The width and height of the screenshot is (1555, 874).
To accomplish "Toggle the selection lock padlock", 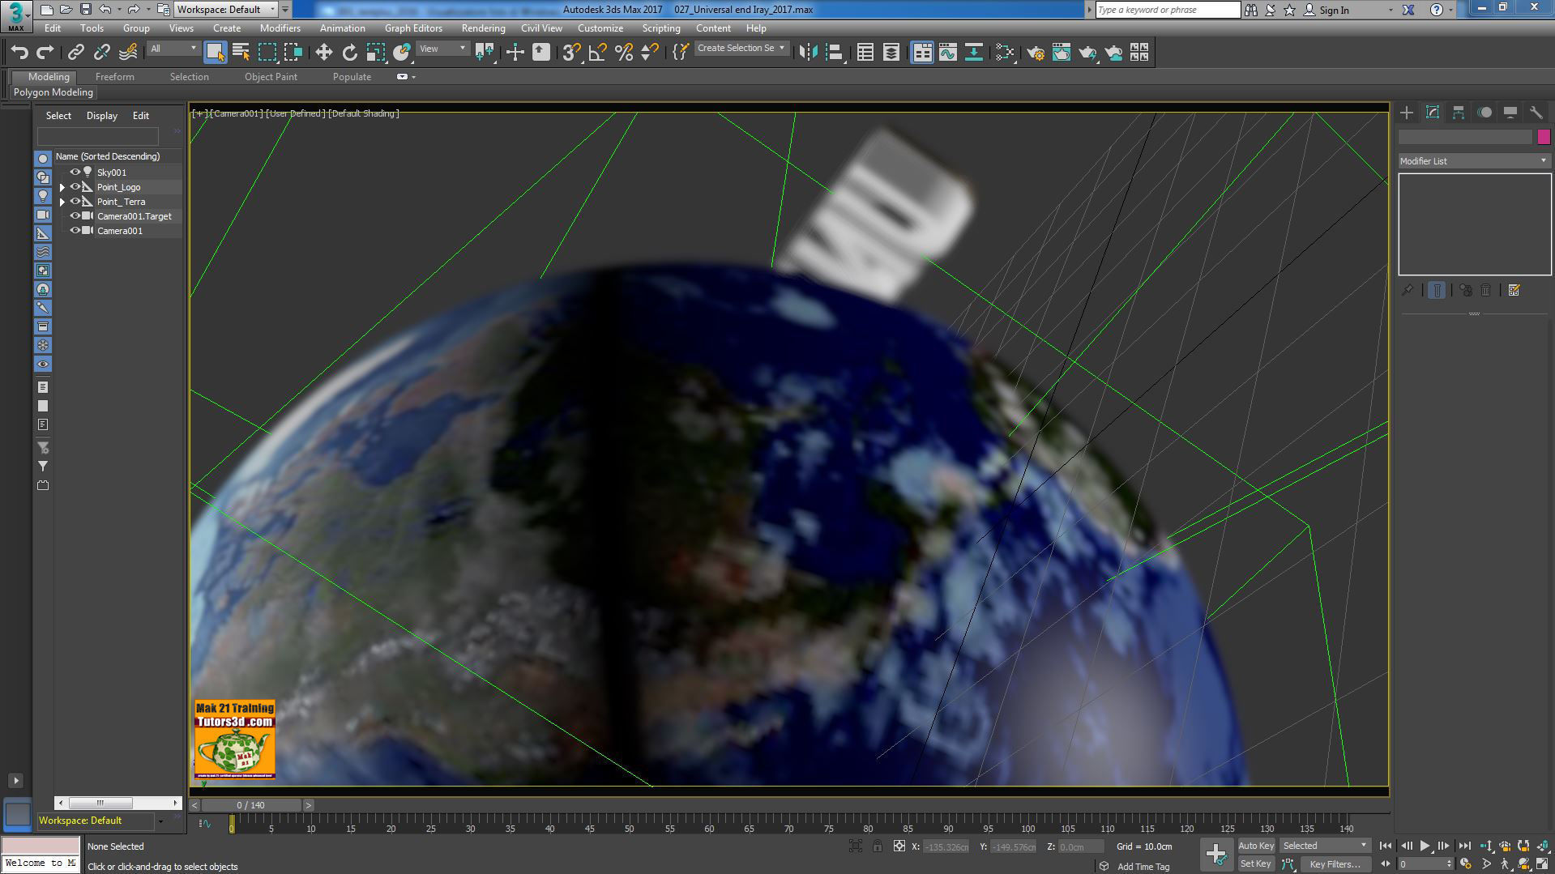I will [x=878, y=846].
